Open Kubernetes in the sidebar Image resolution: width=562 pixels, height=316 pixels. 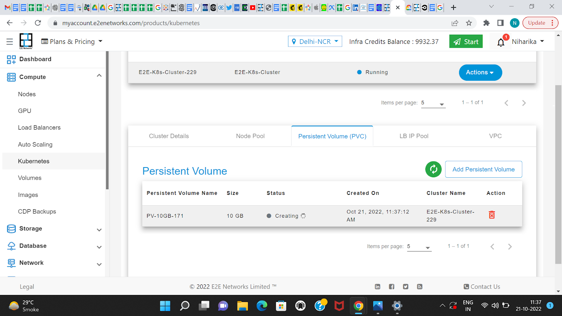point(34,162)
